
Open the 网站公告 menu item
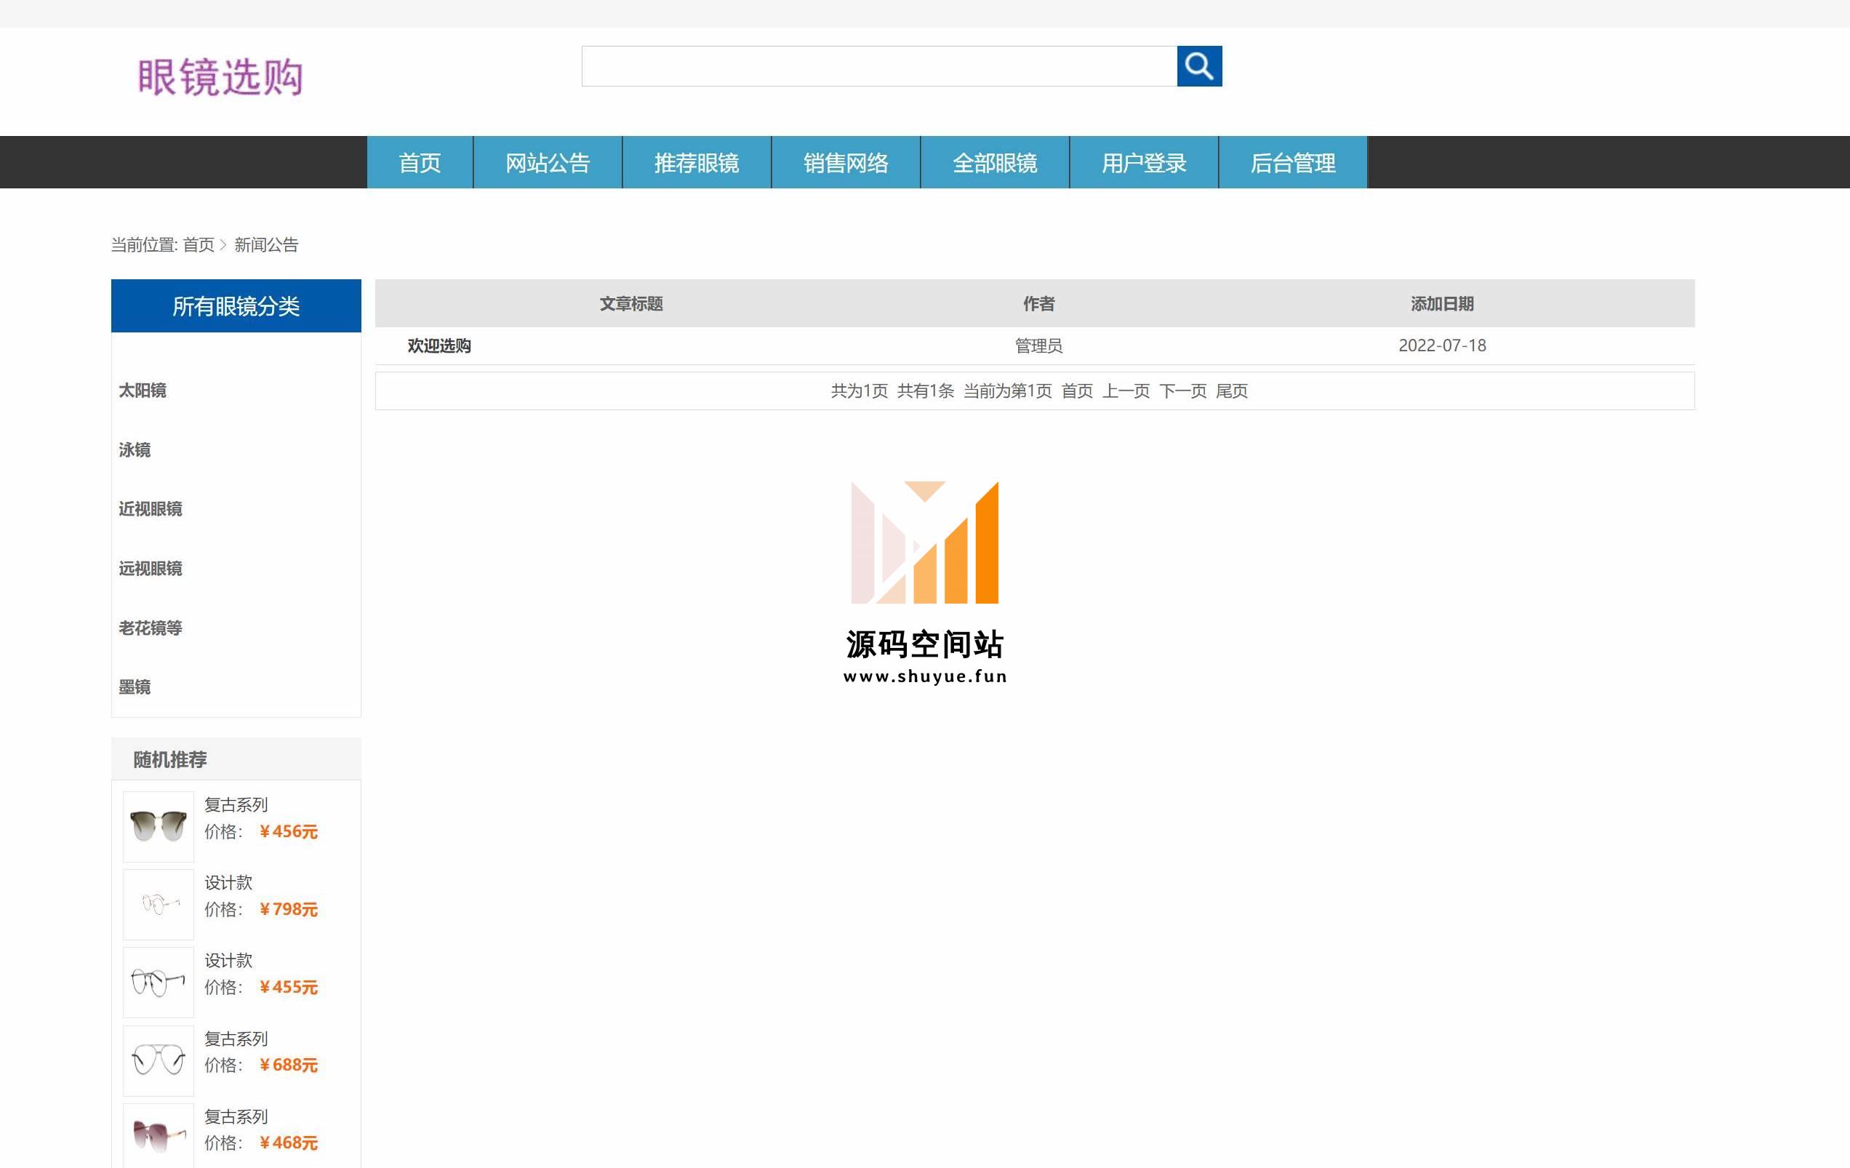tap(548, 162)
